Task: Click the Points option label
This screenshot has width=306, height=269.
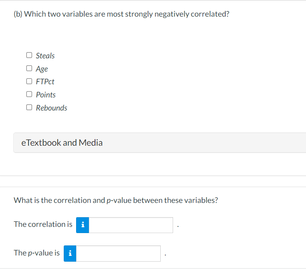Action: (46, 95)
